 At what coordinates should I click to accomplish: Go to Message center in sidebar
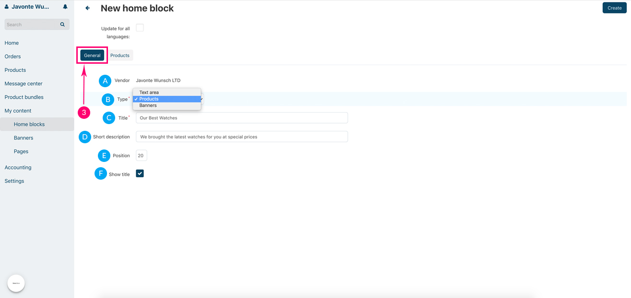click(x=24, y=83)
